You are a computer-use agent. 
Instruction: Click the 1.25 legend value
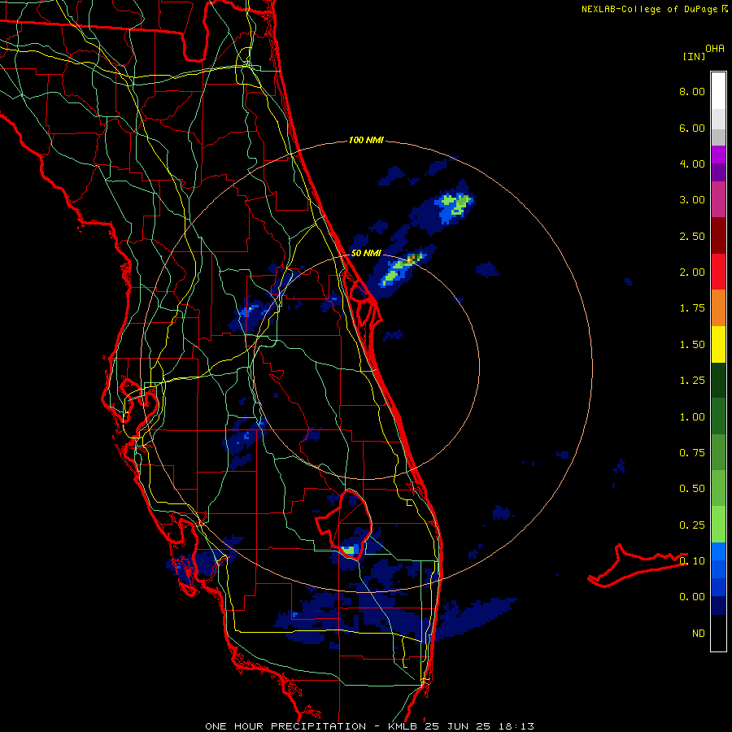692,381
